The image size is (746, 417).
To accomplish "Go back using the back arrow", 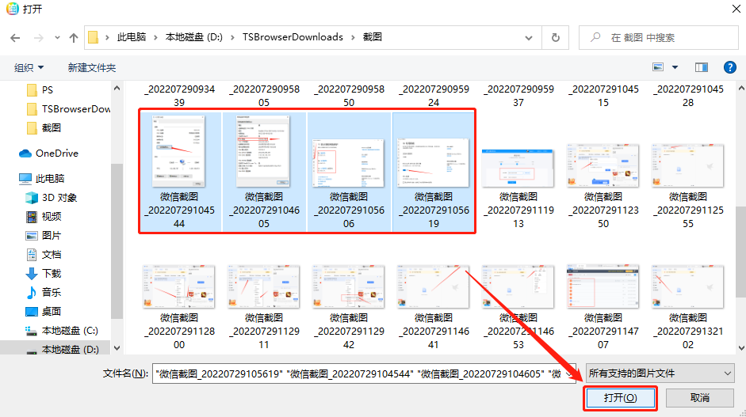I will click(15, 38).
